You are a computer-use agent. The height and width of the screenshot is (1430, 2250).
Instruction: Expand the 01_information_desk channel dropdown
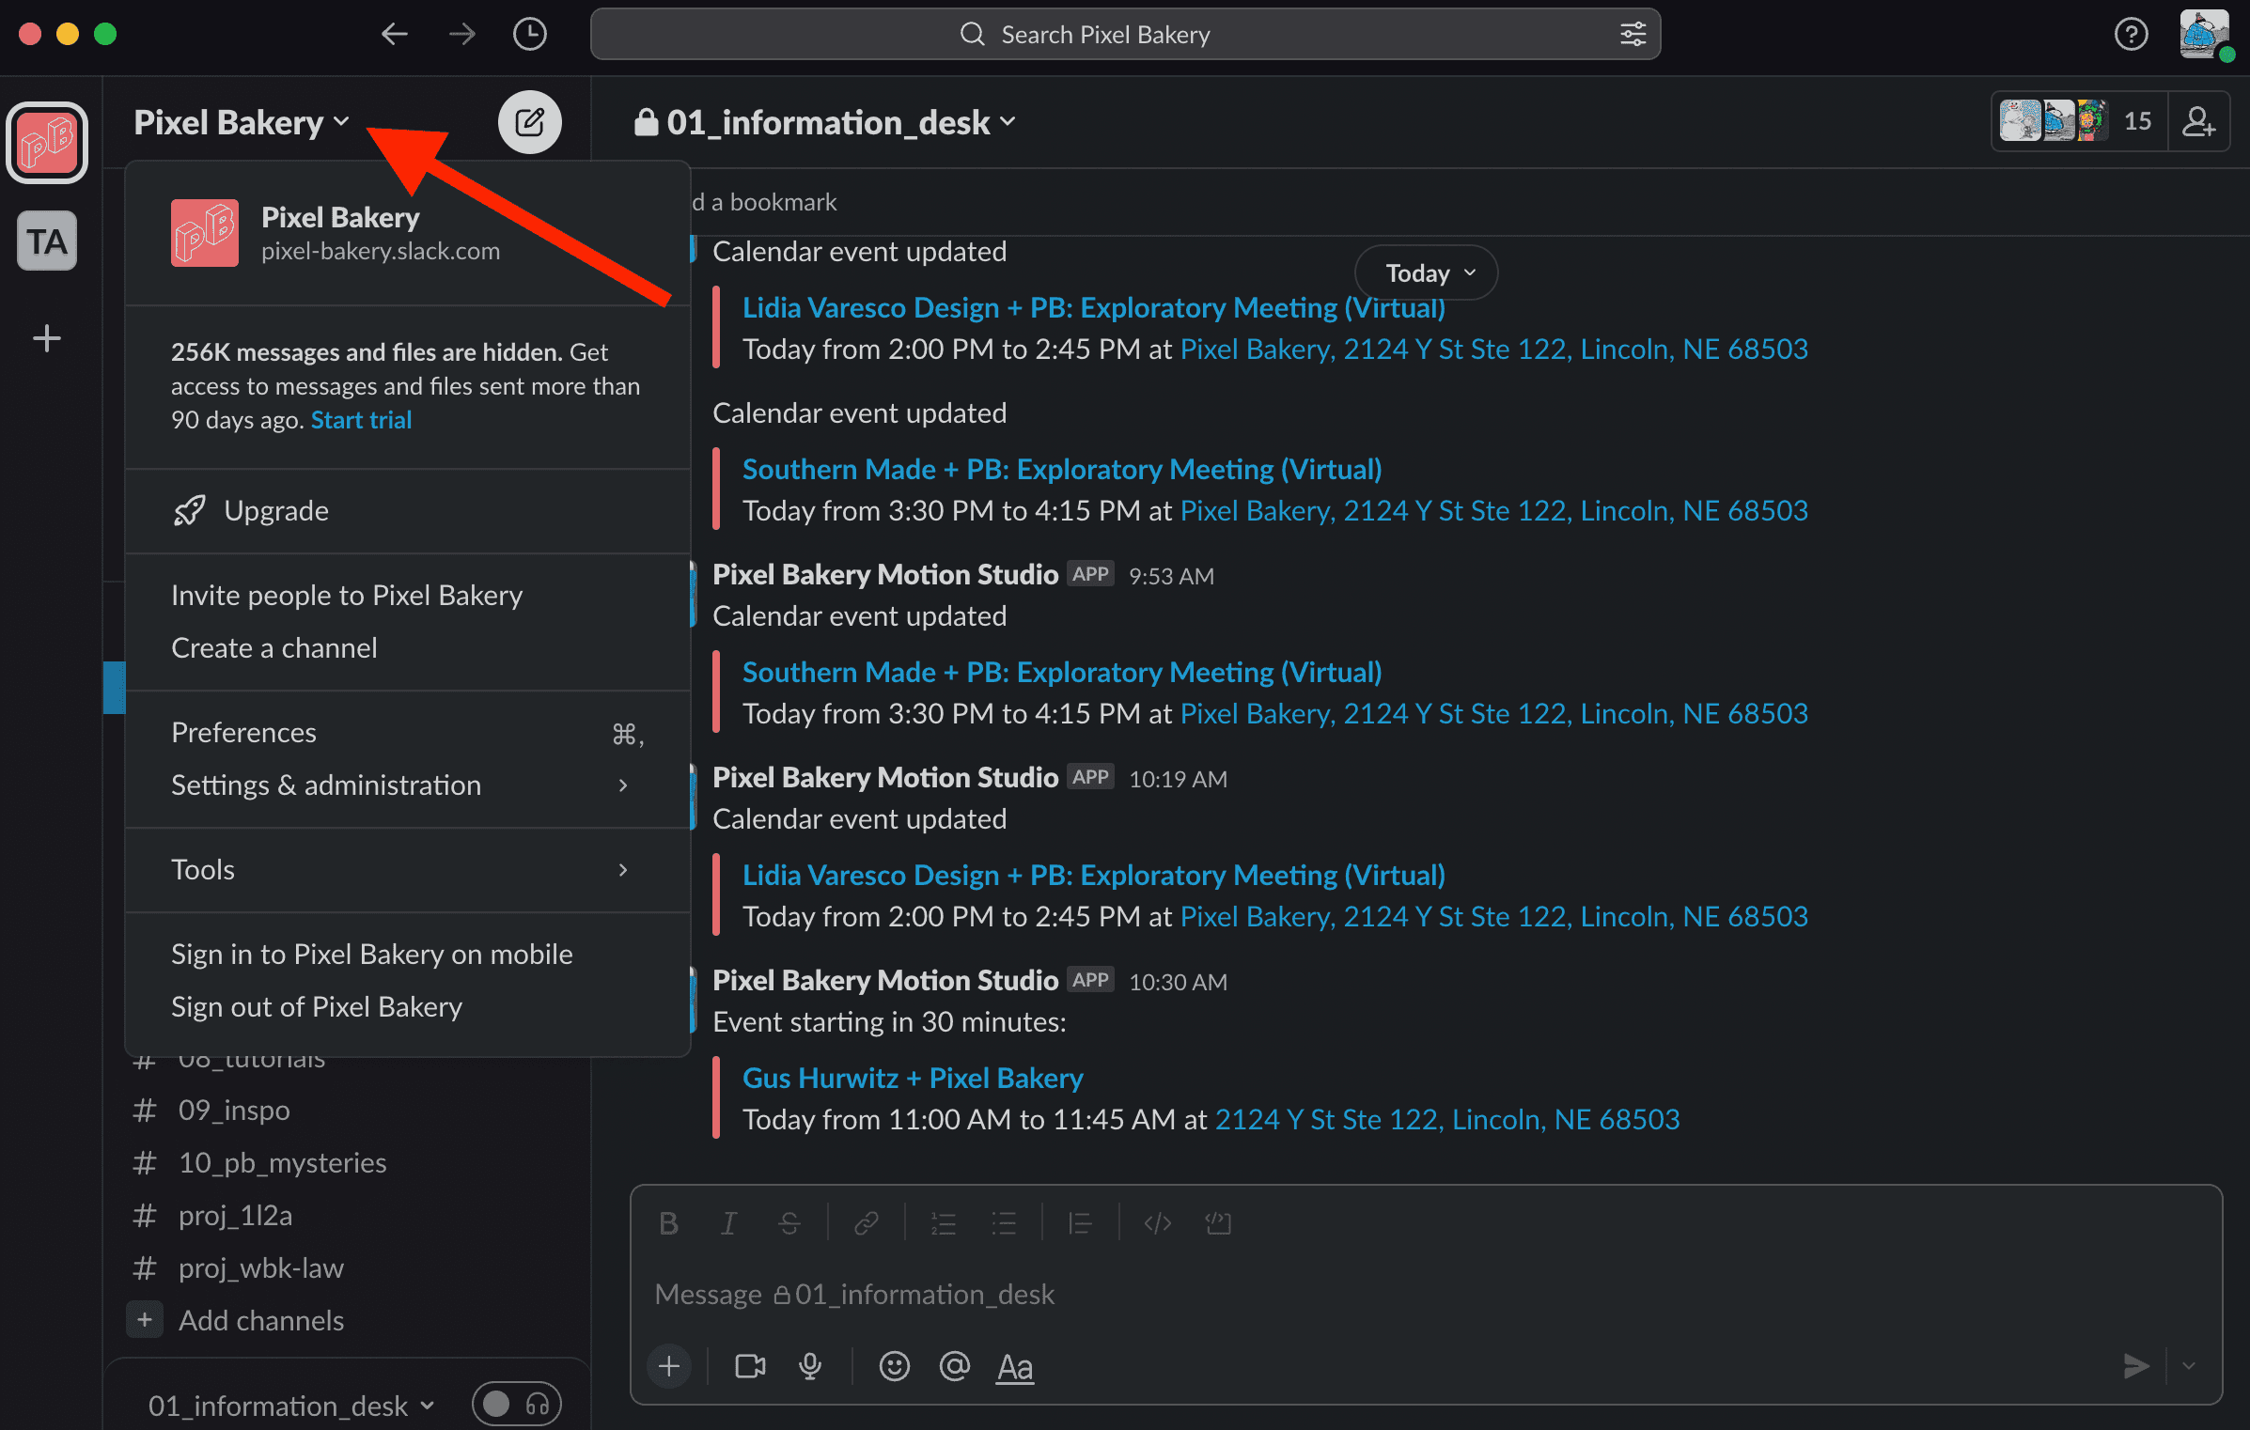[x=1015, y=123]
